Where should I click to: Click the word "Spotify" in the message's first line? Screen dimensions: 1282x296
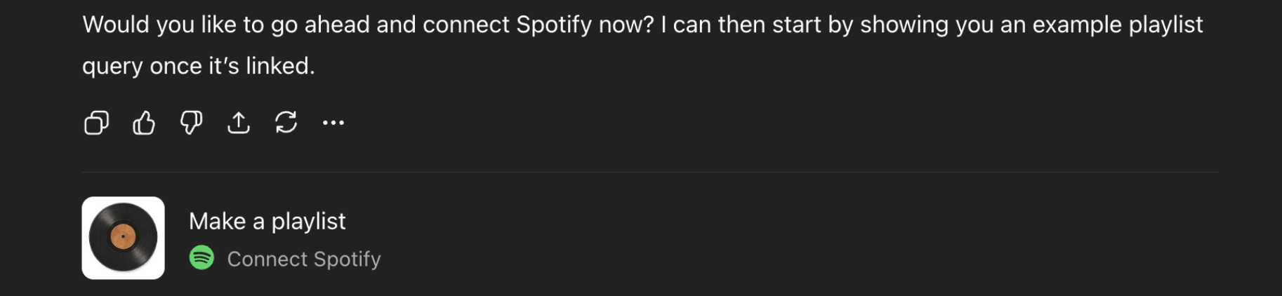(554, 25)
